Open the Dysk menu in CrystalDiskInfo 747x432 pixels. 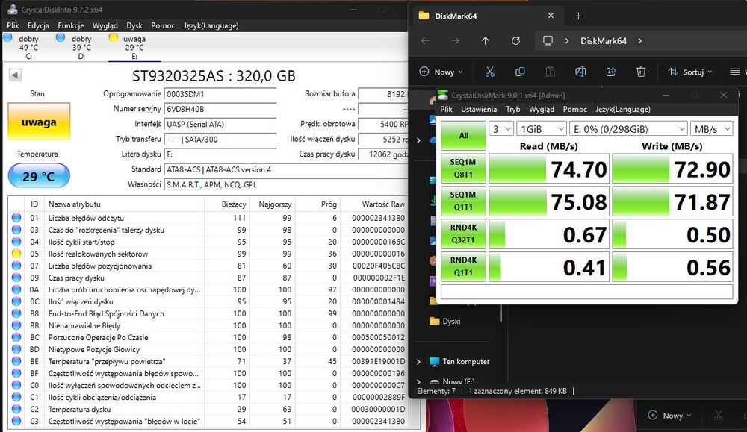(x=134, y=25)
